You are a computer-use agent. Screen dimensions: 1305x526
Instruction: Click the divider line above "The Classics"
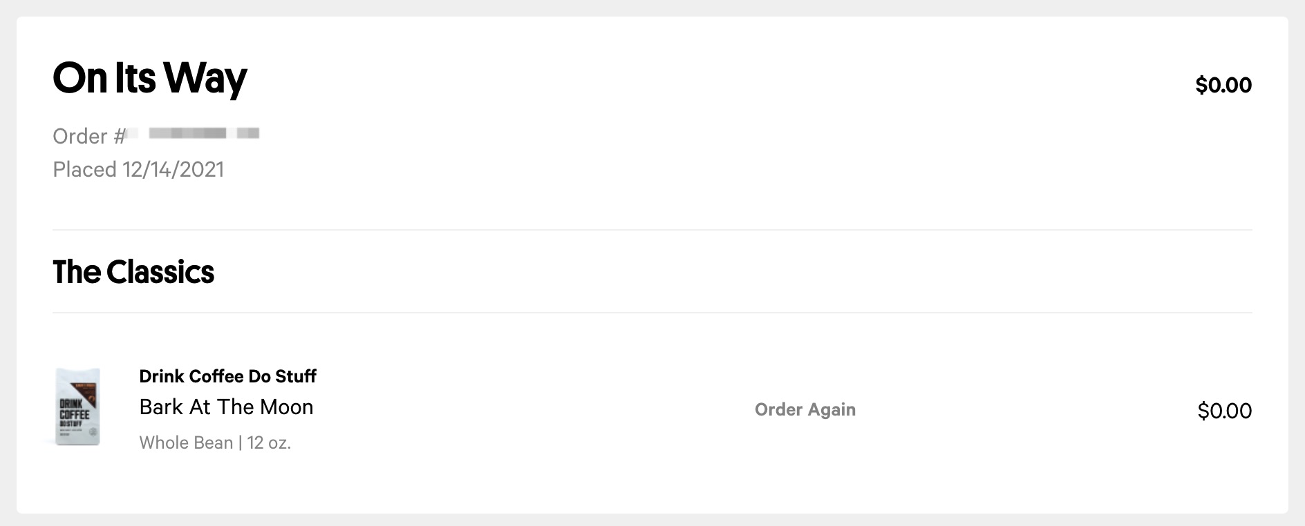(x=652, y=230)
